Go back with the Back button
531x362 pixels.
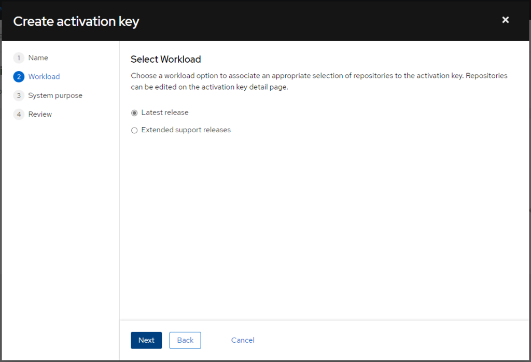(185, 340)
